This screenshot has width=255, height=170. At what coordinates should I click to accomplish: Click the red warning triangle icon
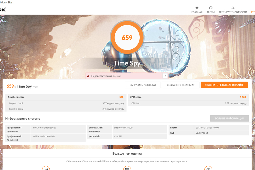tap(88, 76)
